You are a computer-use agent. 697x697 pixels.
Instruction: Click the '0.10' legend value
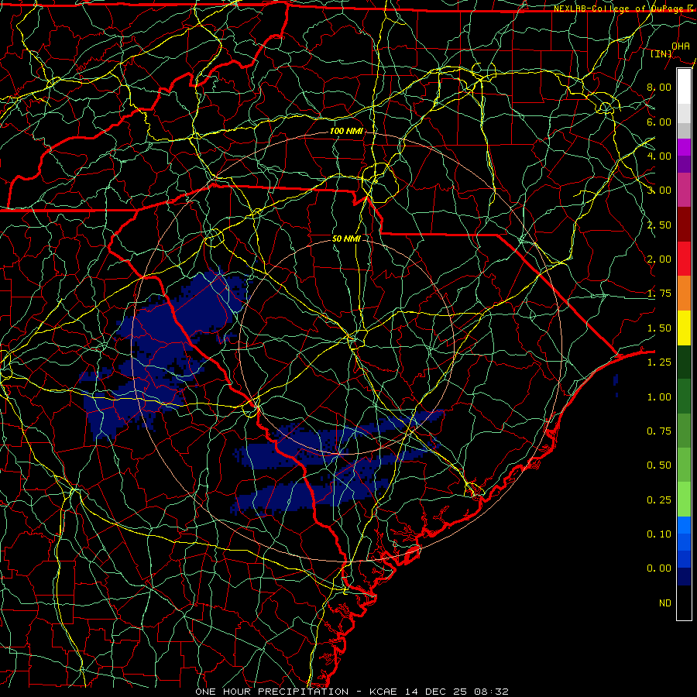[659, 534]
